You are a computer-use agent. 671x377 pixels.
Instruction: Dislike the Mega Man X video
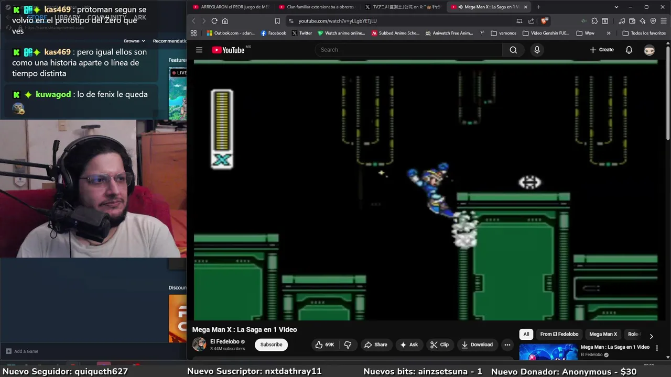(348, 345)
